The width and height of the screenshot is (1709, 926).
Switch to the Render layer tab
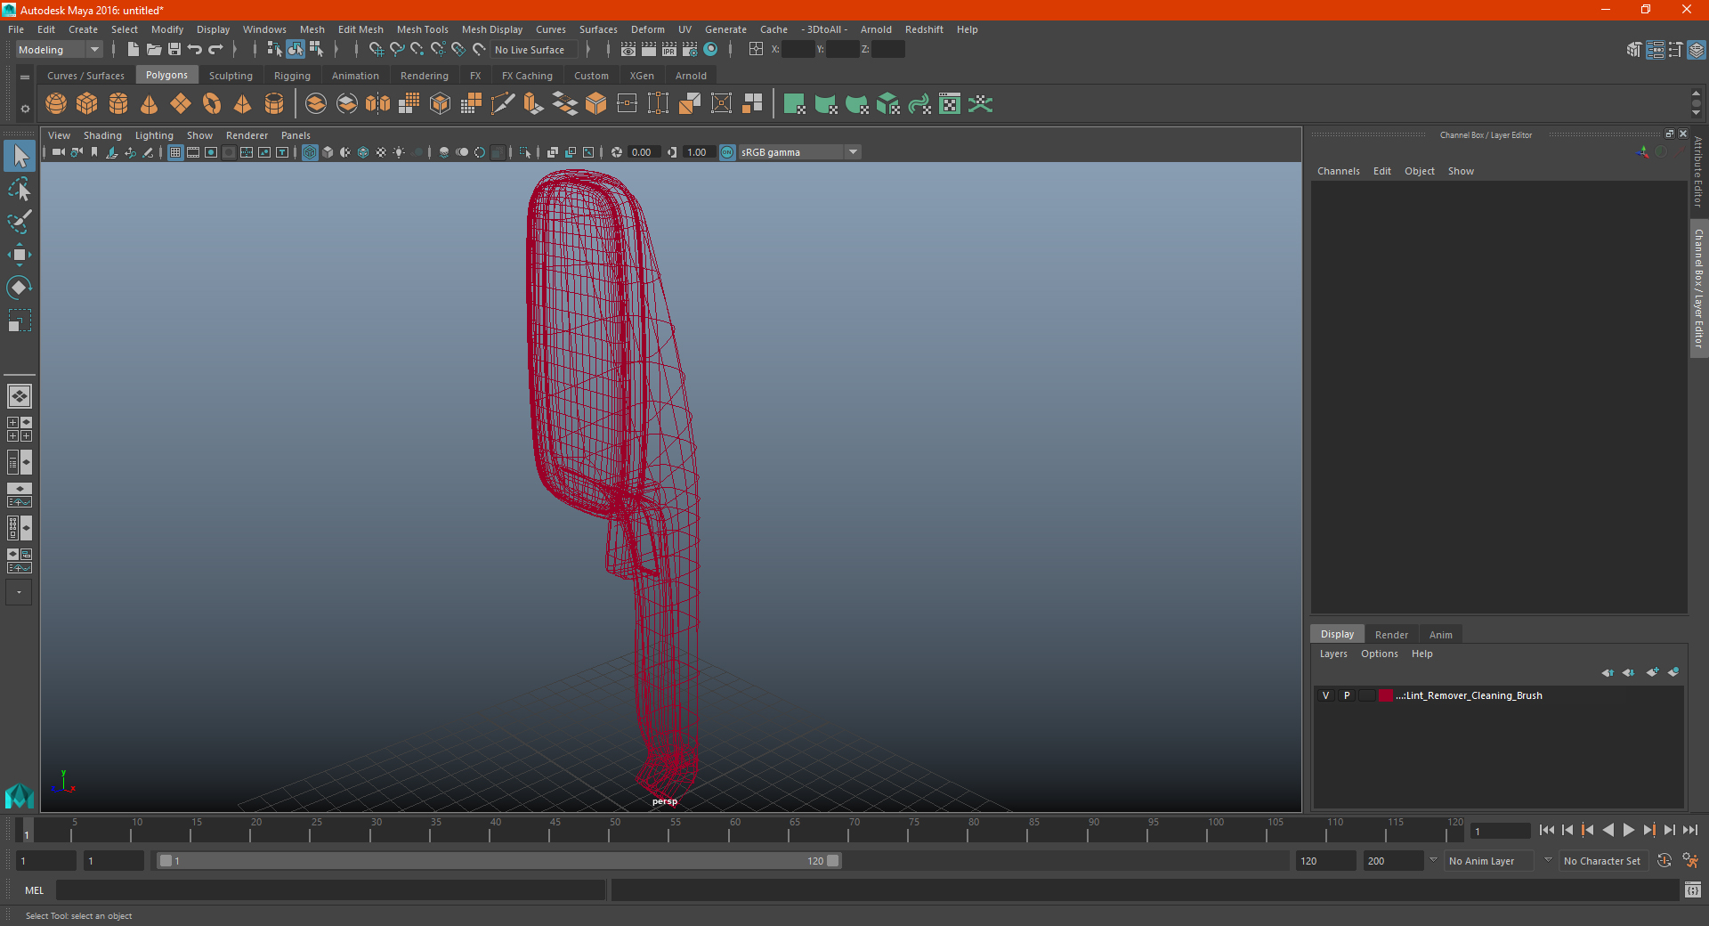(x=1391, y=635)
